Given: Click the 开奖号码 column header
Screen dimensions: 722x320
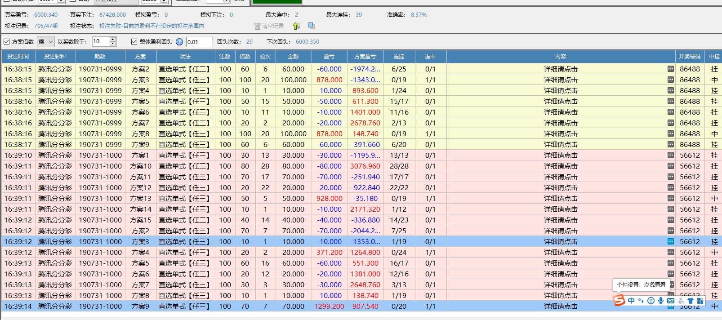Looking at the screenshot, I should pyautogui.click(x=690, y=57).
